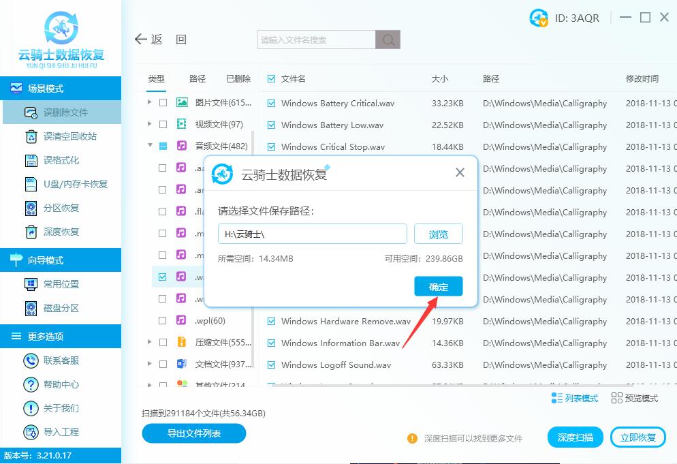
Task: Open 误清空回收站 recovery option
Action: [x=62, y=136]
